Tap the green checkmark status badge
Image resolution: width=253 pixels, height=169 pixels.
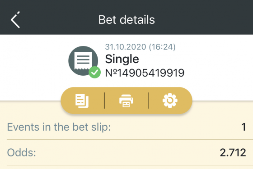pos(95,72)
